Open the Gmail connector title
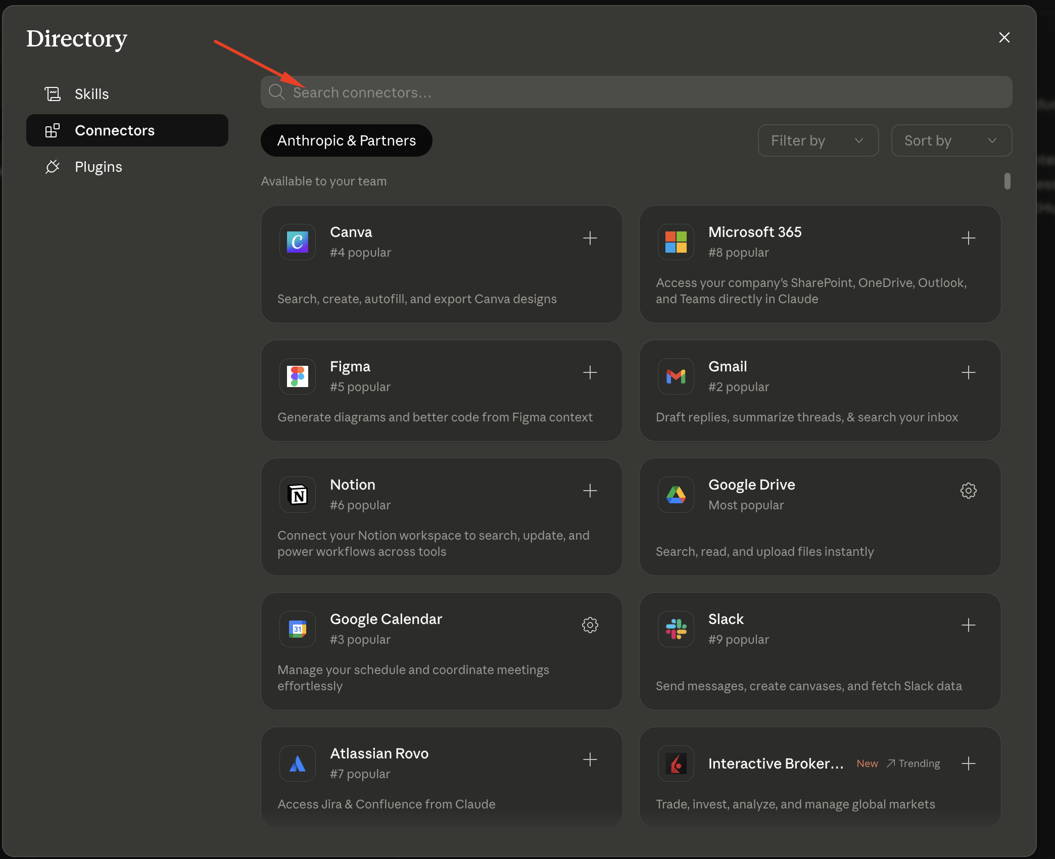The image size is (1055, 859). pos(728,366)
